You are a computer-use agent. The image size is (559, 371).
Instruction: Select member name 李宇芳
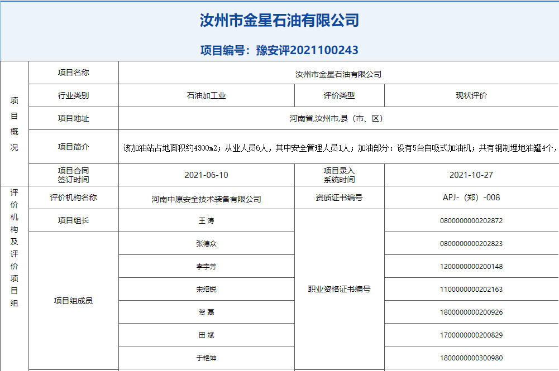[x=207, y=266]
